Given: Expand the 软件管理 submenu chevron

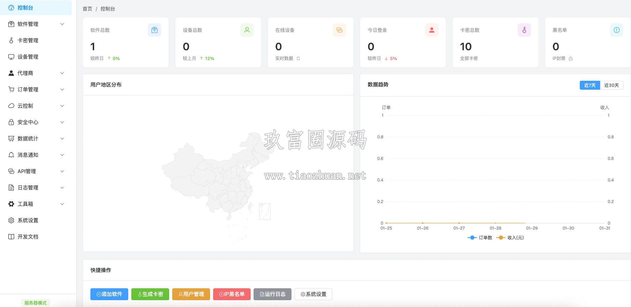Looking at the screenshot, I should coord(62,24).
